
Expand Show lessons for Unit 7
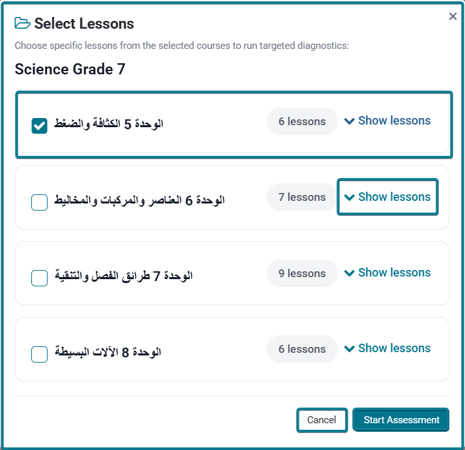(x=387, y=273)
